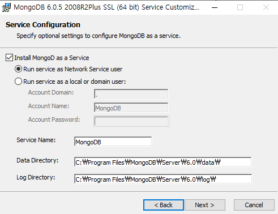
Task: Click the MongoDB installer icon in title bar
Action: tap(6, 7)
